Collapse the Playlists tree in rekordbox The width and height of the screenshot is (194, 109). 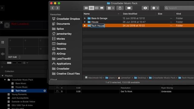[2, 76]
